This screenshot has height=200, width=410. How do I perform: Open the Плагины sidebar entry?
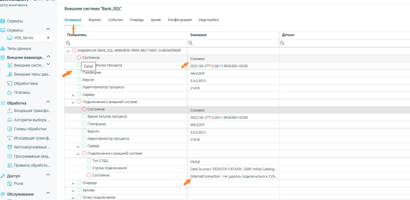pos(22,92)
